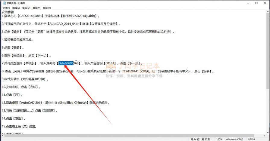
Task: Click the horizontal scrollbar left arrow
Action: pos(3,136)
